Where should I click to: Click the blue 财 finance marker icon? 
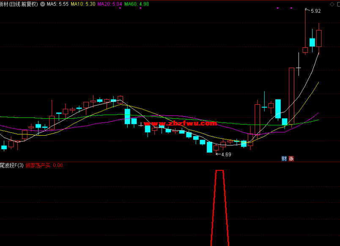pyautogui.click(x=284, y=159)
